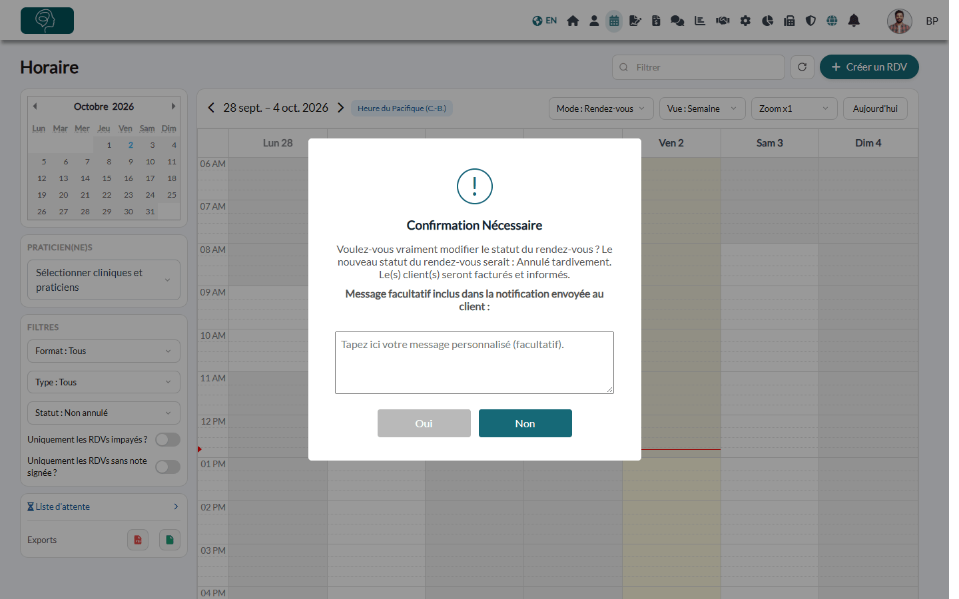Export schedule as PDF red icon
Screen dimensions: 959x599
click(x=138, y=540)
